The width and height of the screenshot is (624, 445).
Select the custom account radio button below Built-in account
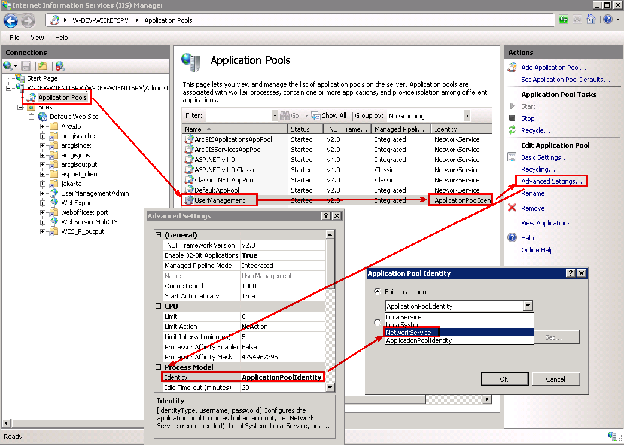click(378, 322)
